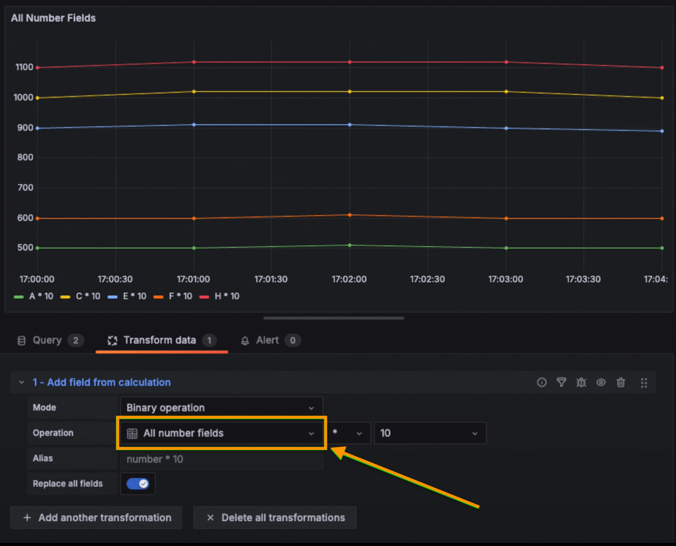Click the transformation filter icon

coord(562,382)
